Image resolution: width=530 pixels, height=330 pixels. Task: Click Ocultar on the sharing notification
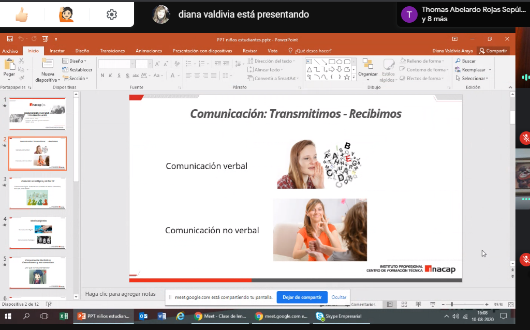[339, 297]
